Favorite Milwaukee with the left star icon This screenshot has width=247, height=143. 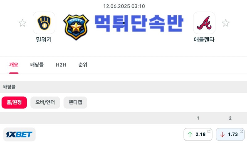(x=22, y=23)
